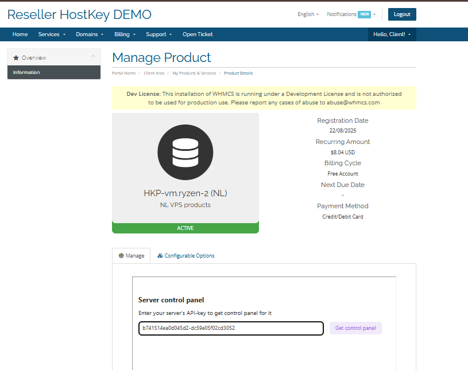Click the server API-key input field

pos(231,328)
